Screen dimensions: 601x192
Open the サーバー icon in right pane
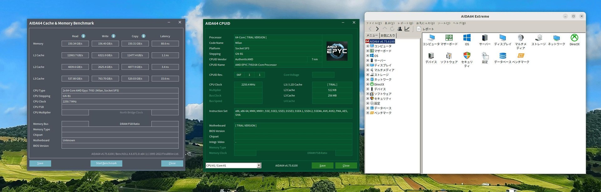click(x=485, y=38)
